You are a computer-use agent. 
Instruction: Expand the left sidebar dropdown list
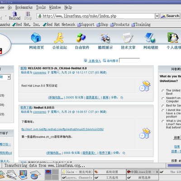[x=9, y=77]
